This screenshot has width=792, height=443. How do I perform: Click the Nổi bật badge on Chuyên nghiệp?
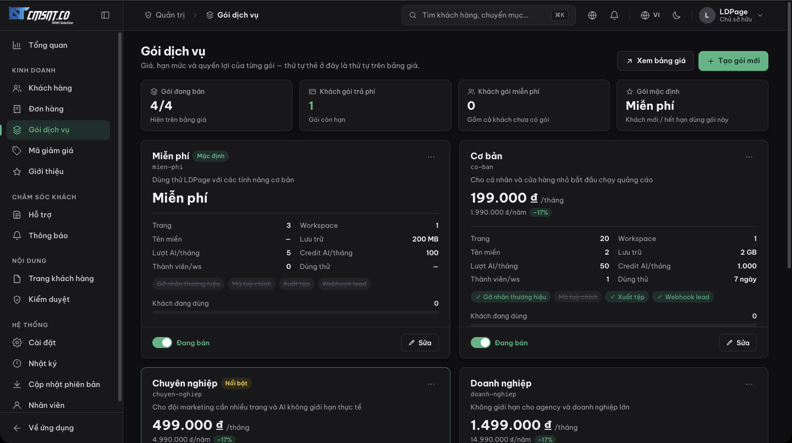[237, 383]
